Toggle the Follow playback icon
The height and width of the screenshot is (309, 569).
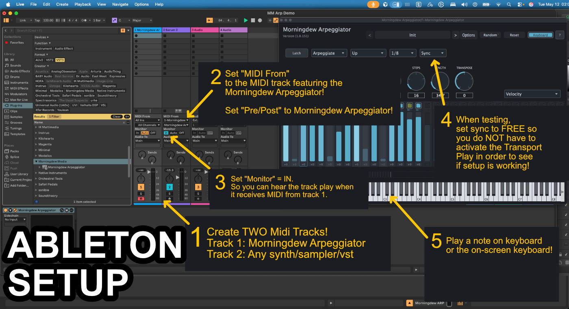[210, 20]
